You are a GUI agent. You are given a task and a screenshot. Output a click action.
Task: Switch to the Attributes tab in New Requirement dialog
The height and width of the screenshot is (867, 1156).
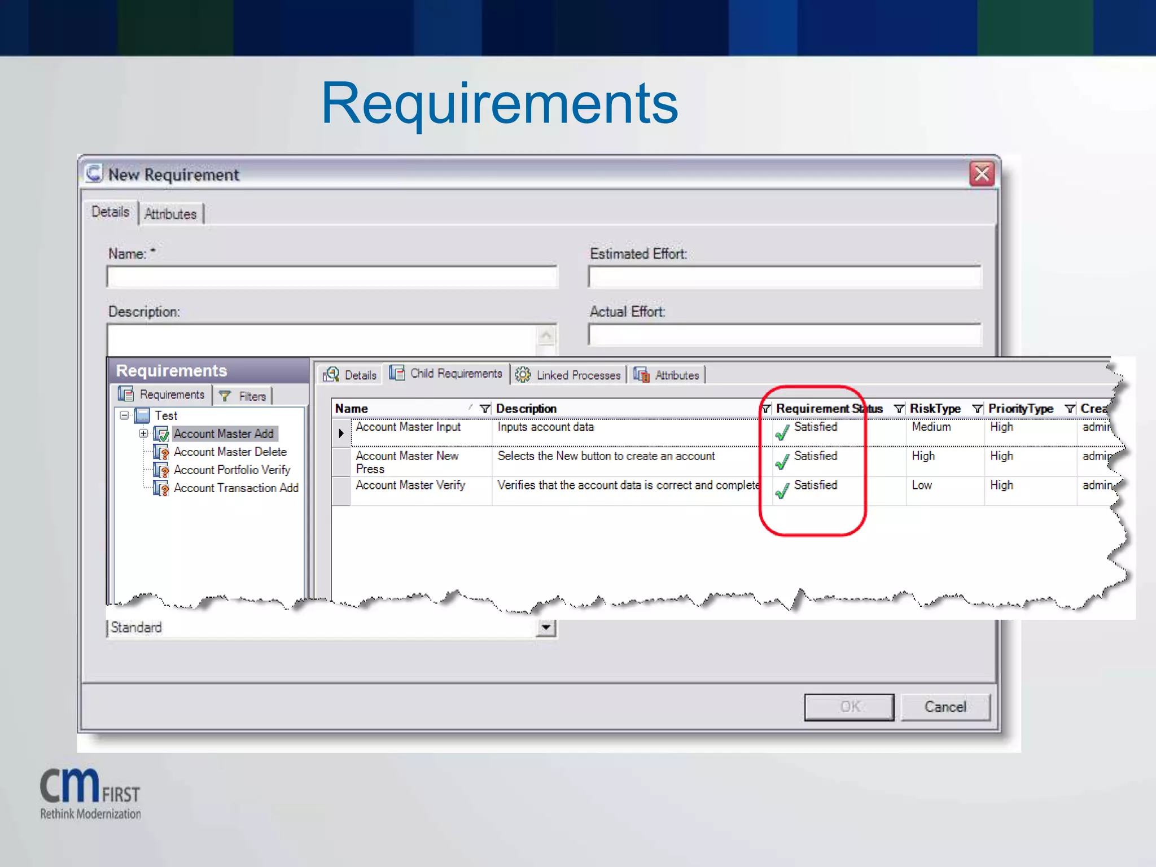pos(170,214)
